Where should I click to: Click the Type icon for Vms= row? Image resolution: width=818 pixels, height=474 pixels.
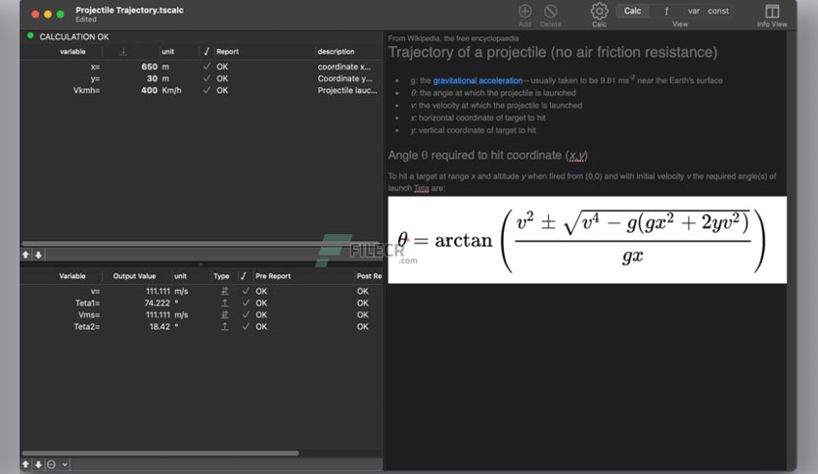pyautogui.click(x=225, y=314)
